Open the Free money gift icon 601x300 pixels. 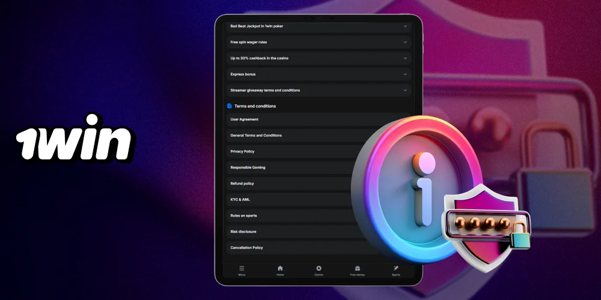pos(357,268)
